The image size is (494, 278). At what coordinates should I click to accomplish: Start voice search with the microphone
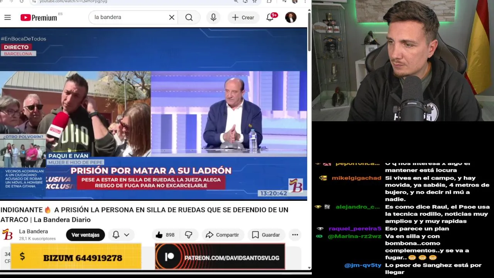213,17
